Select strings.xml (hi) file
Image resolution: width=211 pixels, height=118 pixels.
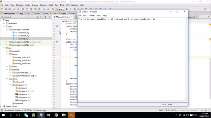point(24,100)
